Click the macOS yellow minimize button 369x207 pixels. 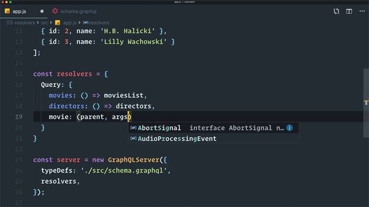tap(6, 2)
